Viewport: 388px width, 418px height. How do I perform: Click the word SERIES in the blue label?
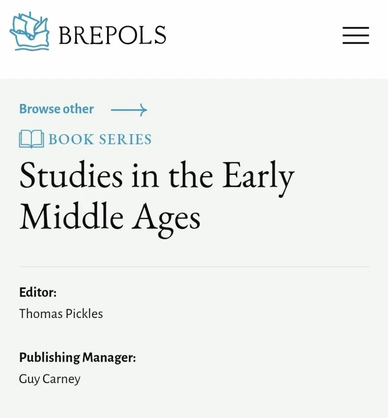(126, 139)
